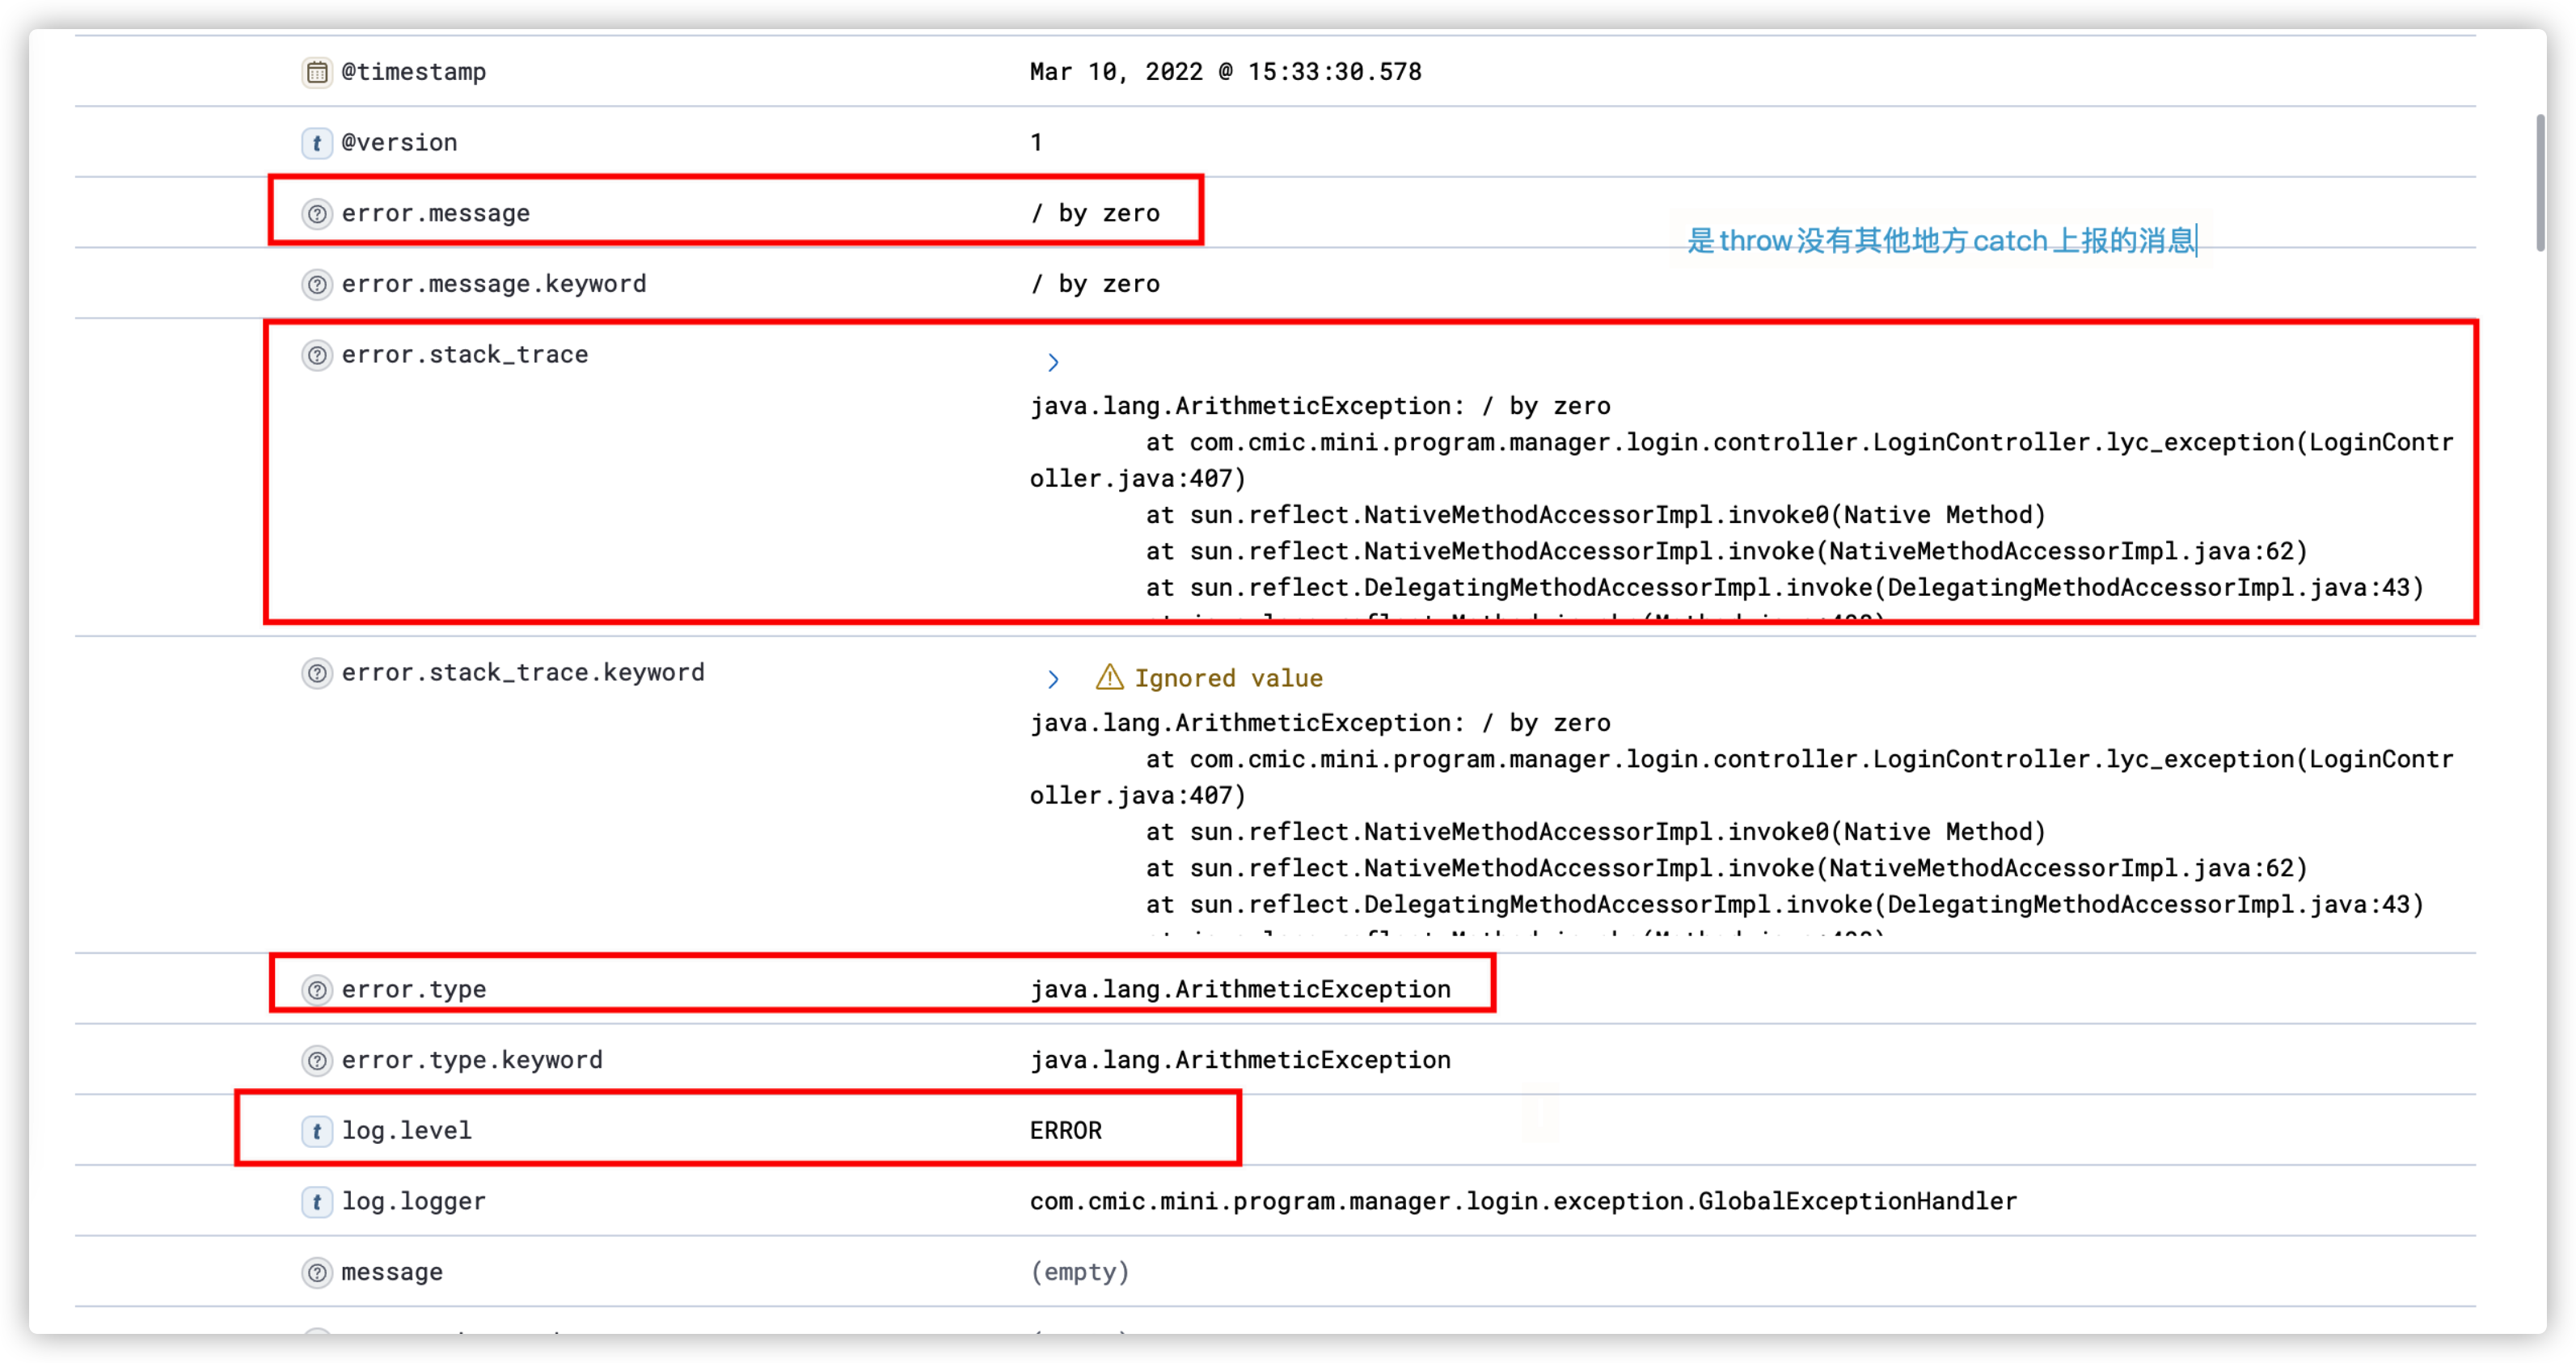Click the calendar icon beside @timestamp

(x=317, y=72)
